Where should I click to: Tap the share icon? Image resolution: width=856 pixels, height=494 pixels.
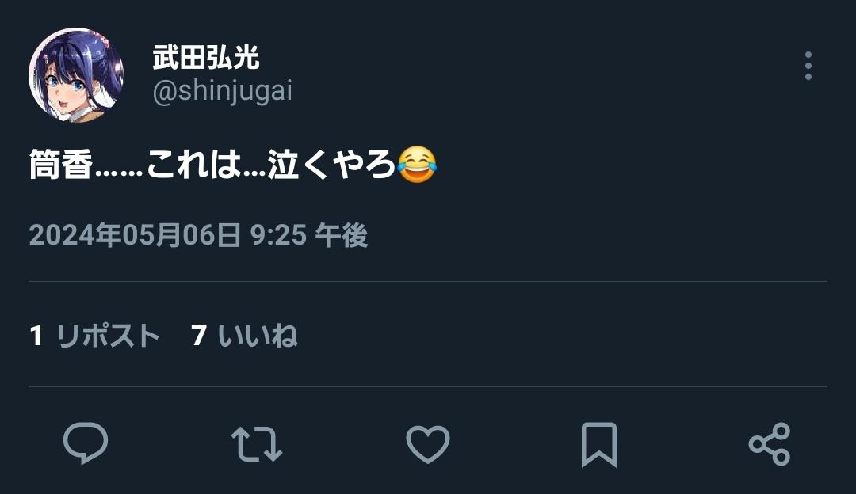[x=769, y=444]
